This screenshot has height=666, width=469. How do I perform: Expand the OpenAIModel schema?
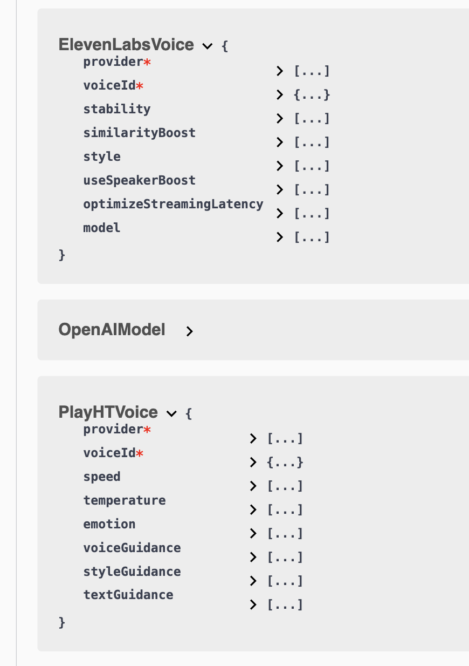(x=189, y=331)
